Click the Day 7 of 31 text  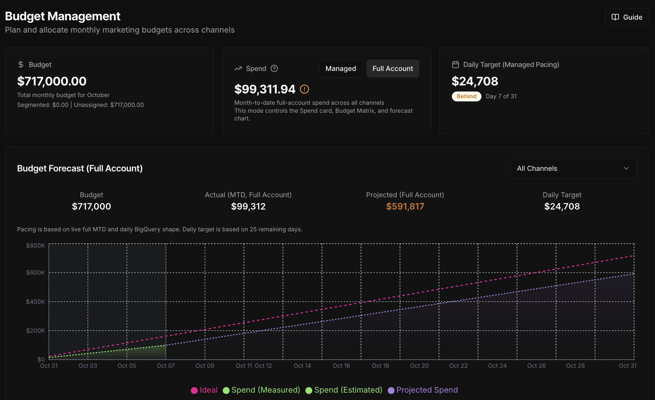tap(501, 96)
